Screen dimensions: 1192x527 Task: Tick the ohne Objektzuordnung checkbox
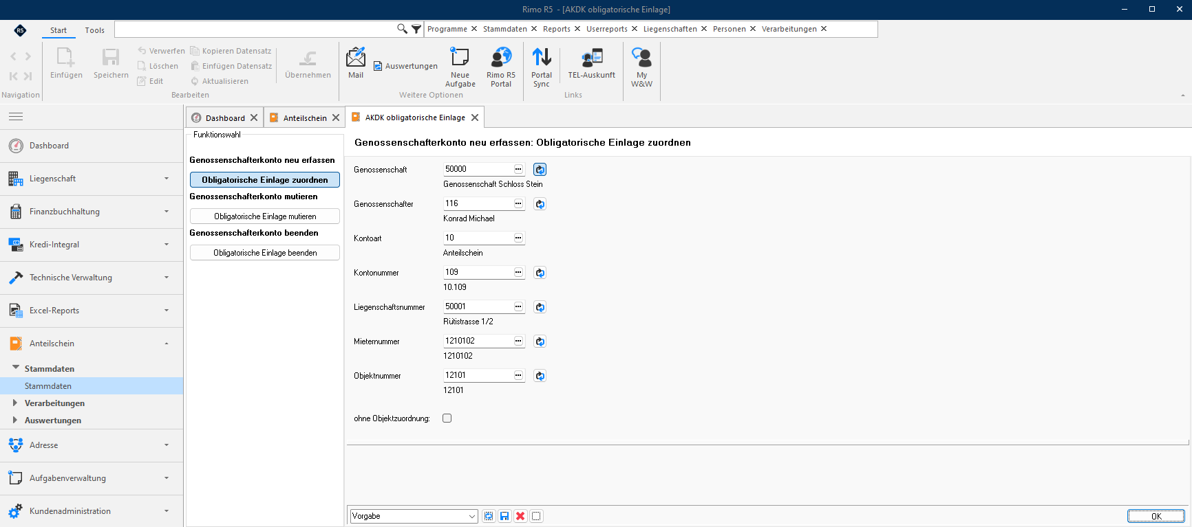pos(447,418)
